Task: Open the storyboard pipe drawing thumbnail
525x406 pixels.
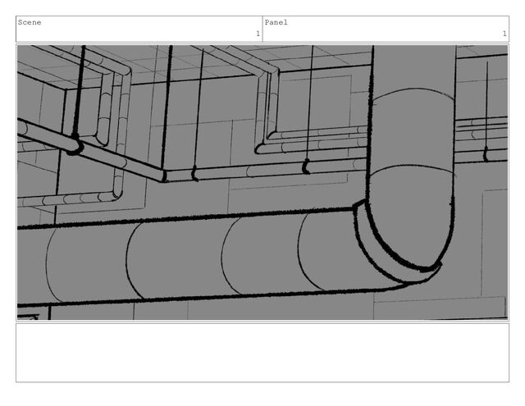Action: (262, 182)
